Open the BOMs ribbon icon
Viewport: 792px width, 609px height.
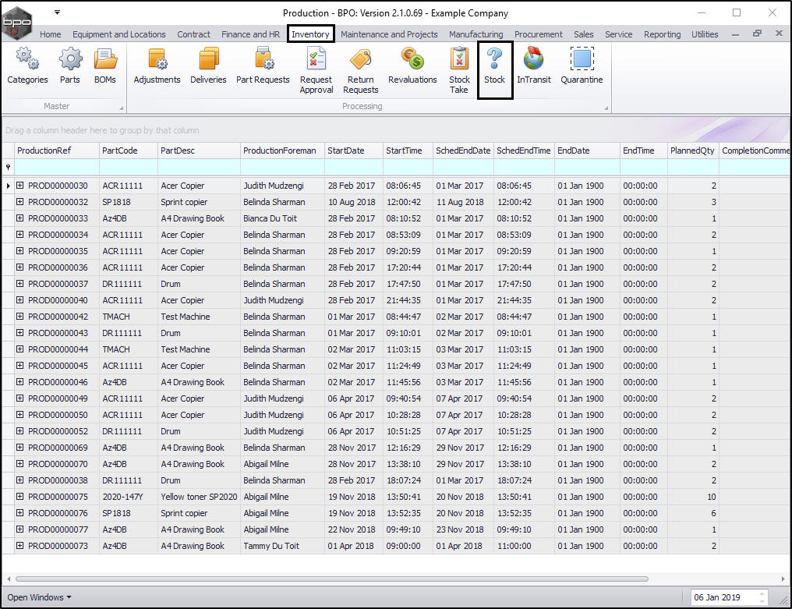tap(105, 66)
